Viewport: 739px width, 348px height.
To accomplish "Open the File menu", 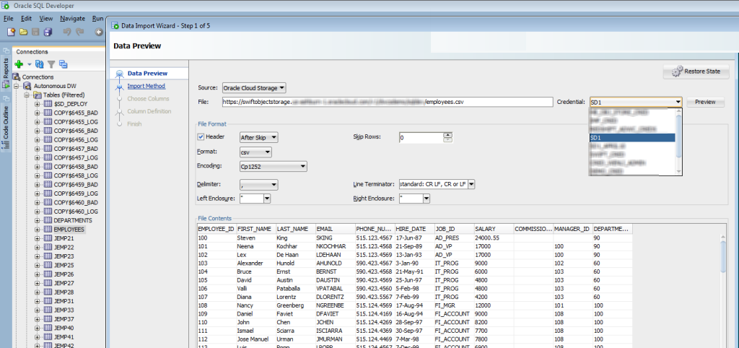I will [9, 18].
